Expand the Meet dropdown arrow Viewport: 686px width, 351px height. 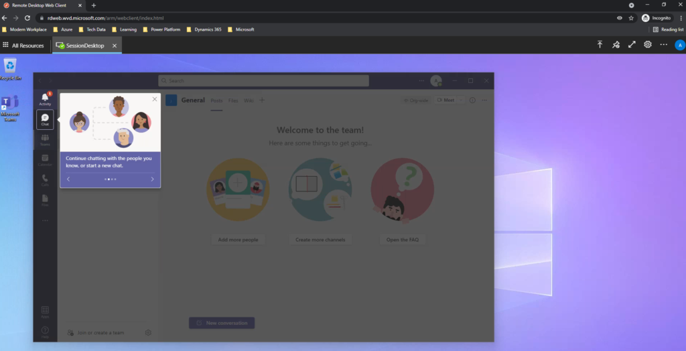[461, 100]
